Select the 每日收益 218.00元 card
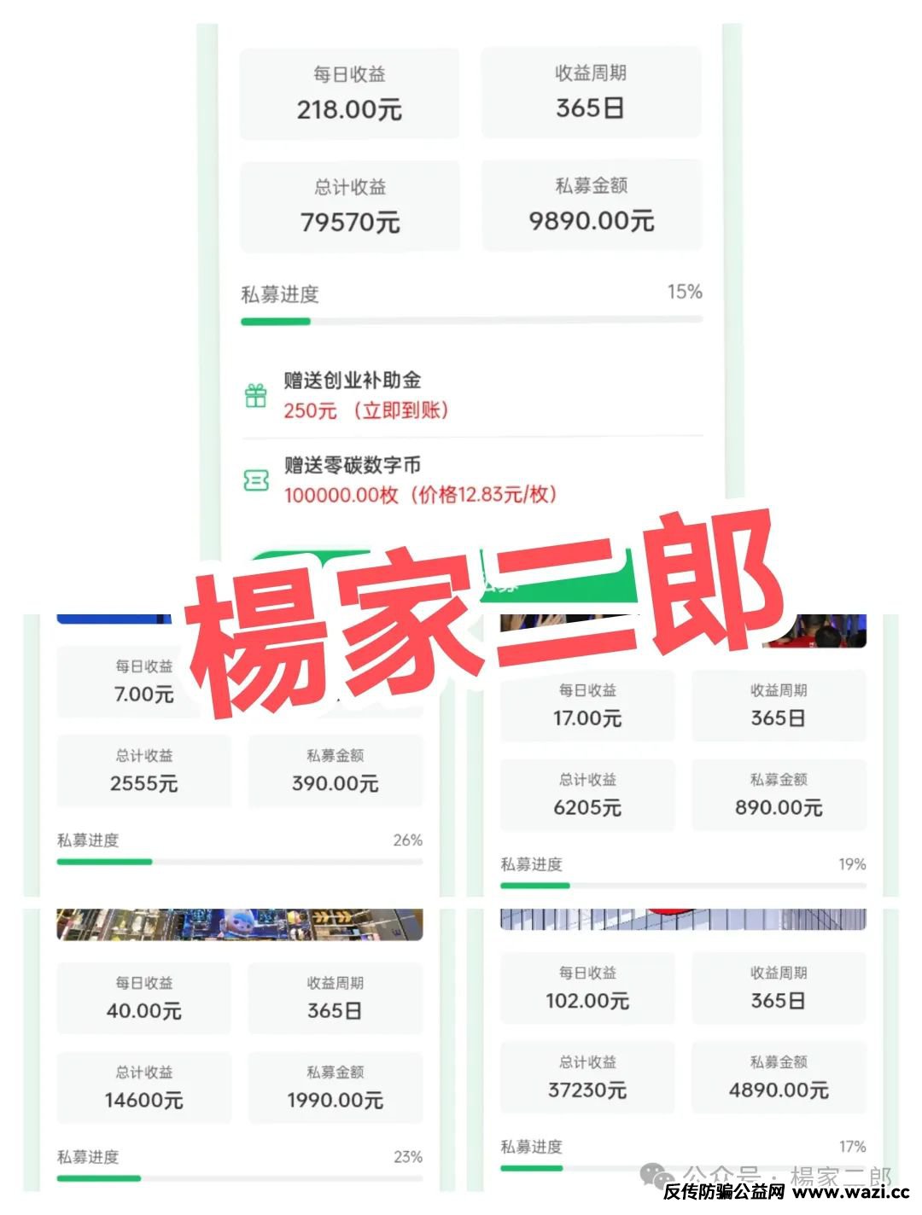The height and width of the screenshot is (1215, 922). (x=349, y=94)
